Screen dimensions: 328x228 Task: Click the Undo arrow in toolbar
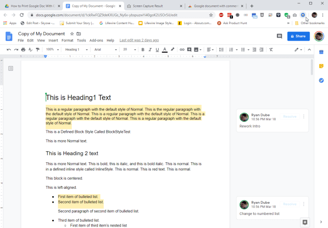coord(9,50)
